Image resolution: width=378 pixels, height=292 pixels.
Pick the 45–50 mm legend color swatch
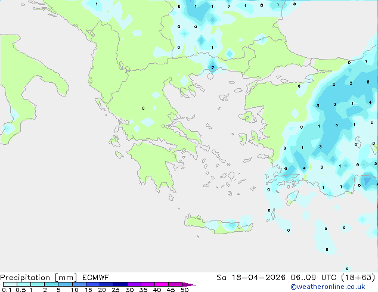(x=175, y=284)
